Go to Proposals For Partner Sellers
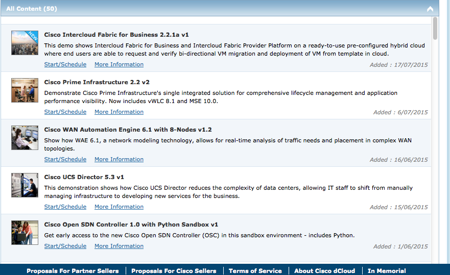 [x=73, y=271]
